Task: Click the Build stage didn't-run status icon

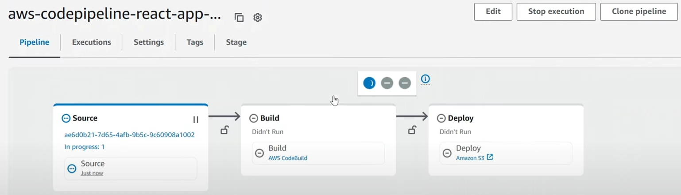Action: [254, 118]
